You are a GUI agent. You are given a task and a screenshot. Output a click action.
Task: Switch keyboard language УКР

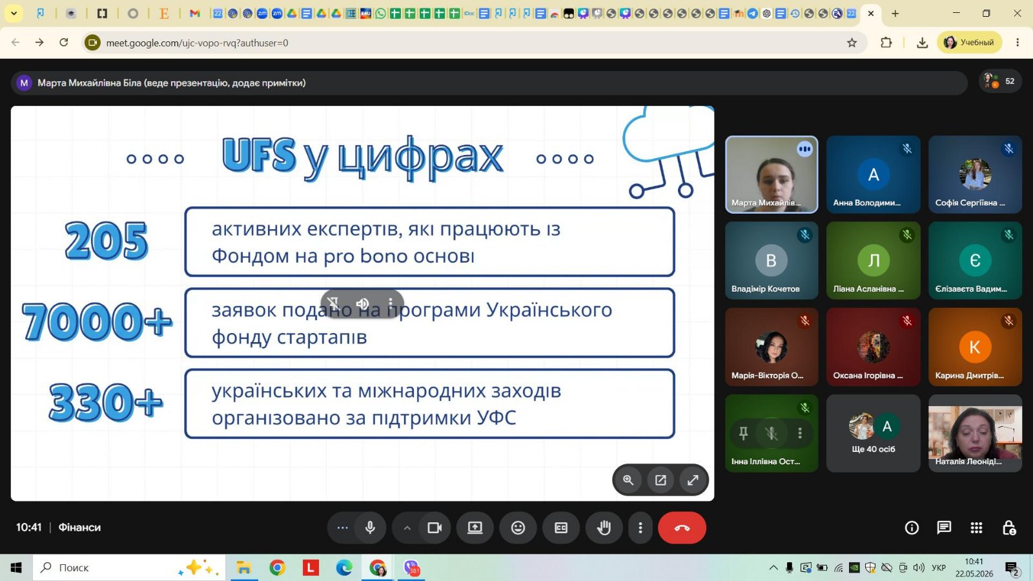tap(939, 567)
